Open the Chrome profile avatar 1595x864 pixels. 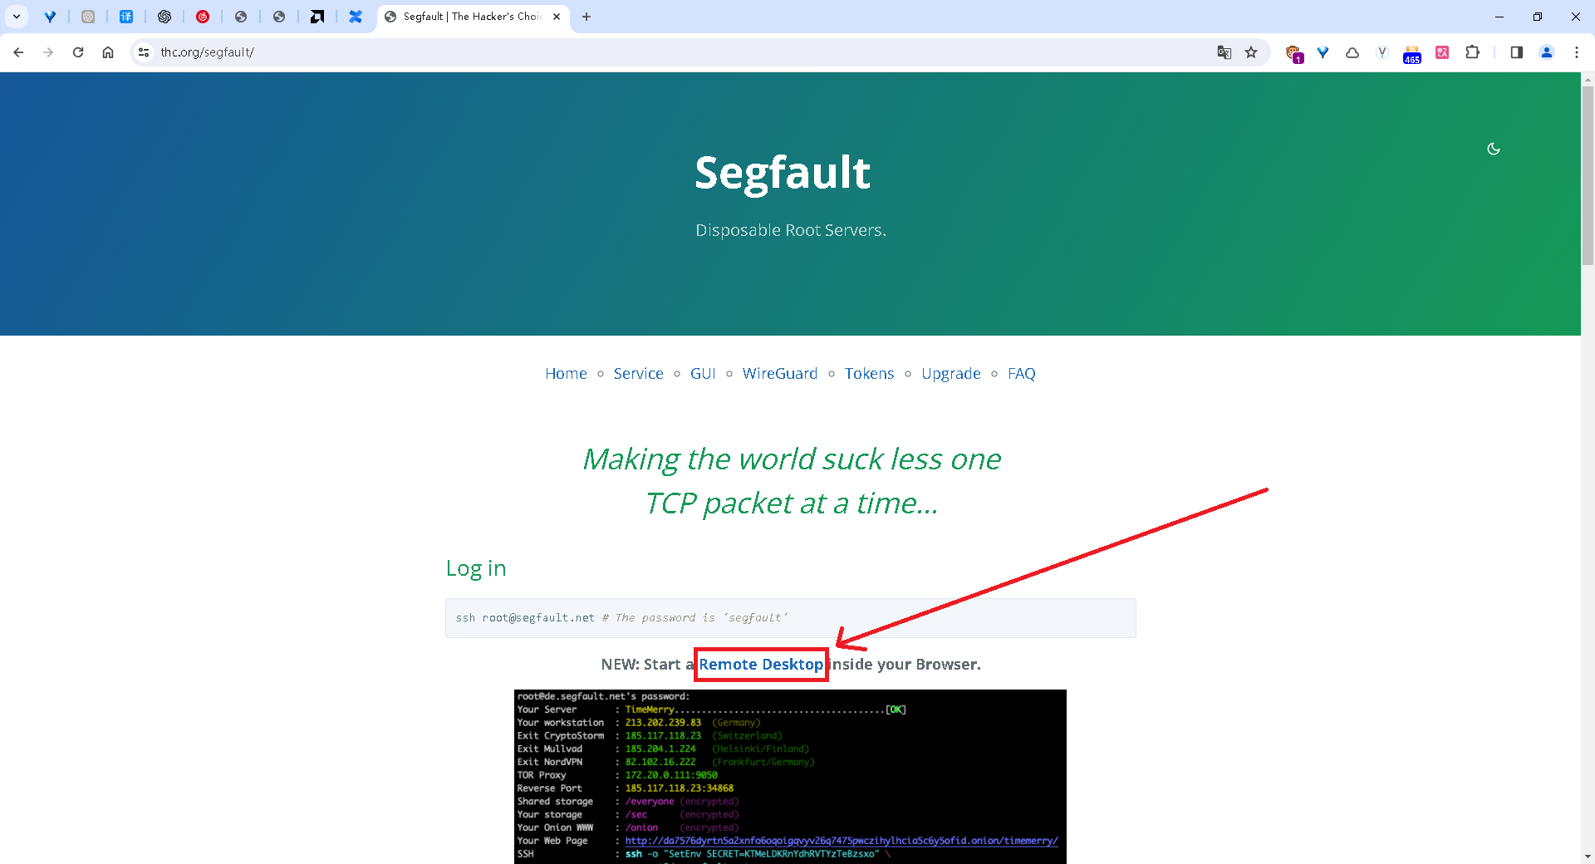[x=1547, y=52]
